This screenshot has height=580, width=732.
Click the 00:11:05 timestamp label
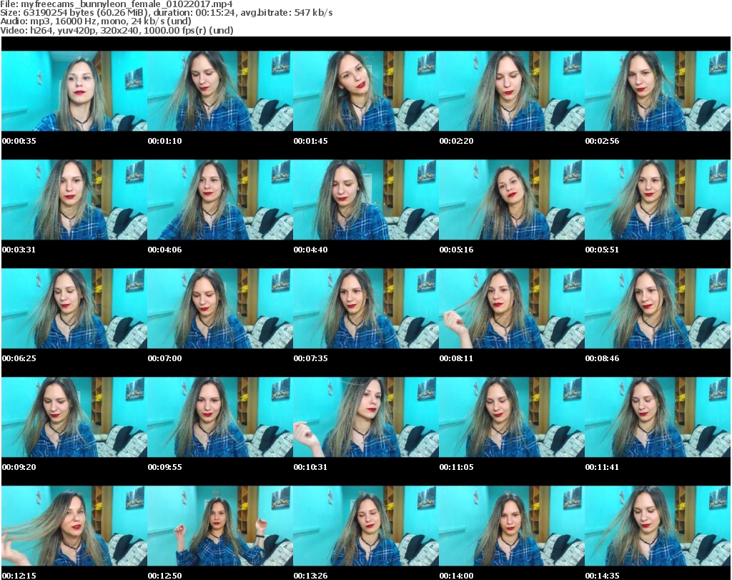(456, 467)
